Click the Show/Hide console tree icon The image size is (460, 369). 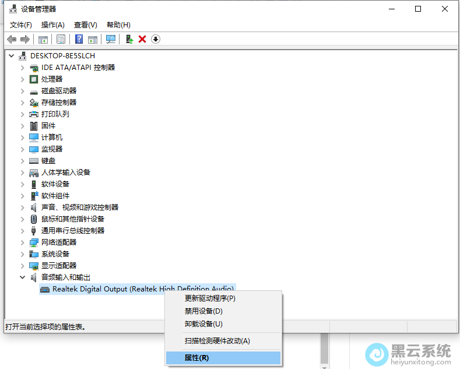pyautogui.click(x=43, y=39)
